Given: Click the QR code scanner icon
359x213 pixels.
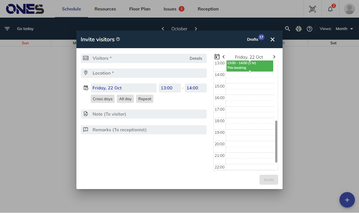Looking at the screenshot, I should pyautogui.click(x=313, y=9).
